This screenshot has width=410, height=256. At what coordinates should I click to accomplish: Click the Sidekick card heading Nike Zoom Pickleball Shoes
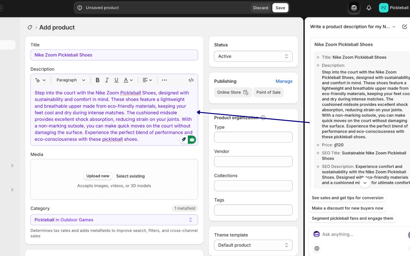click(x=343, y=45)
